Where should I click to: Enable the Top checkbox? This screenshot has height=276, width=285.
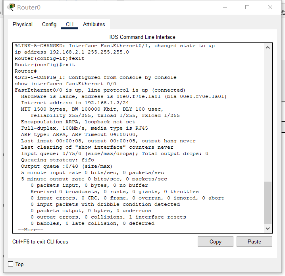(11, 264)
